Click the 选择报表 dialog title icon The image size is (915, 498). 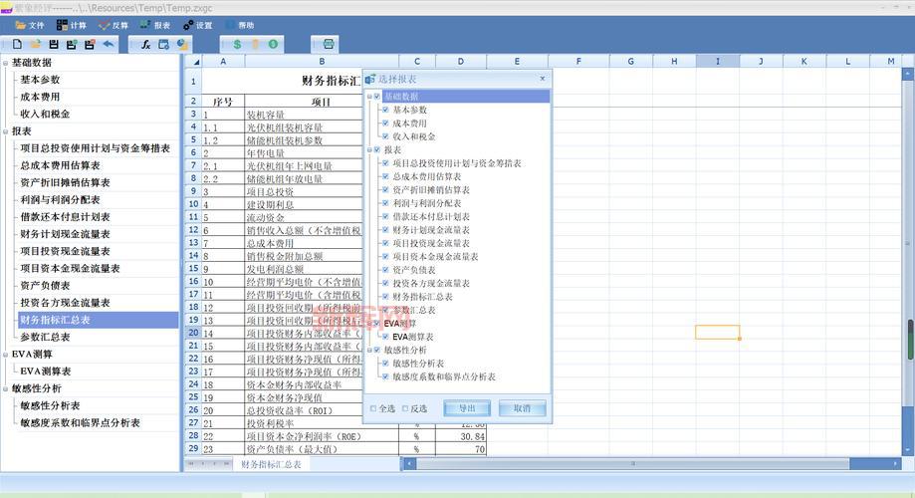click(370, 79)
